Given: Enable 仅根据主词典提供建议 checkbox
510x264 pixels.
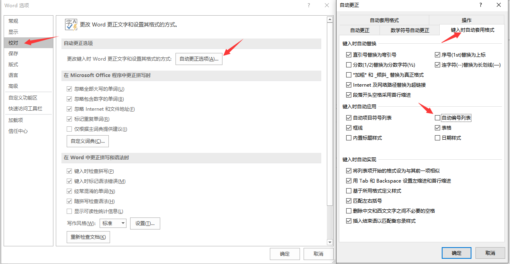Looking at the screenshot, I should click(69, 129).
